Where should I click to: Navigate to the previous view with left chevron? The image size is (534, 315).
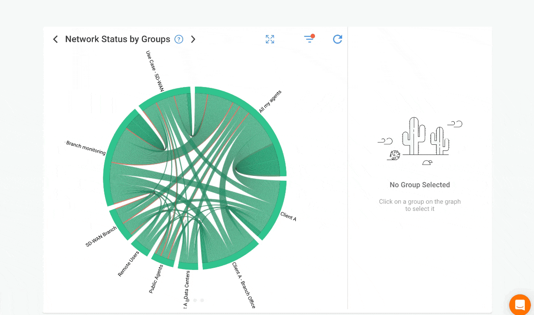[x=55, y=39]
